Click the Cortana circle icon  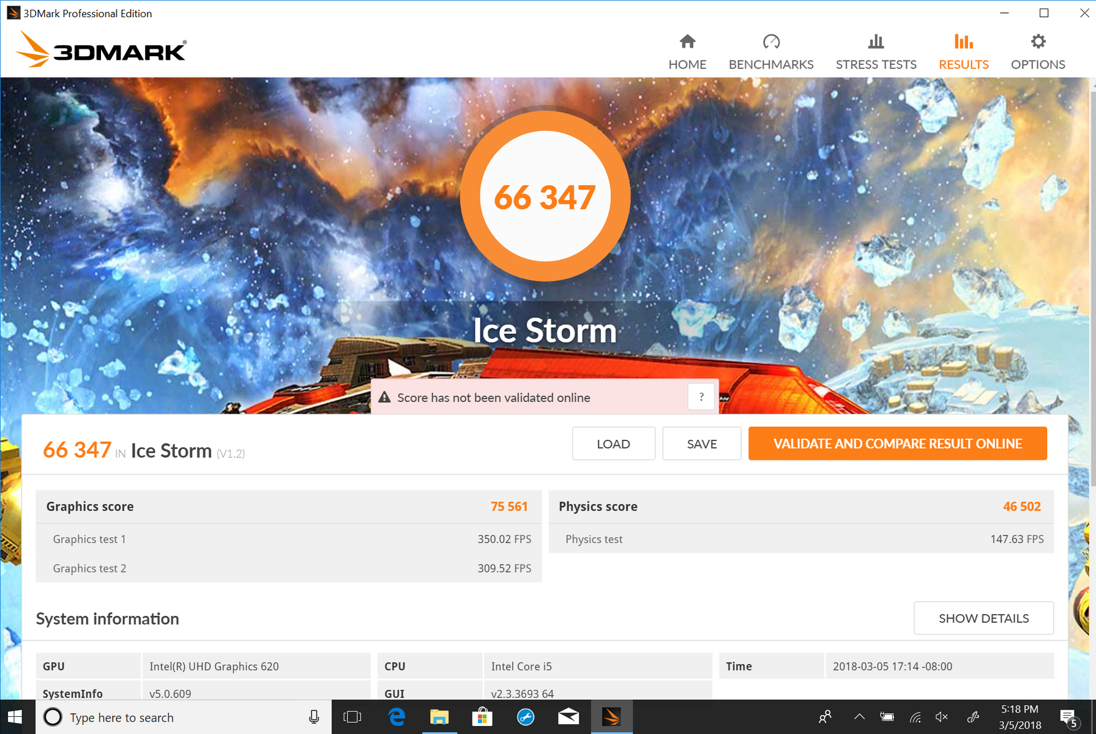click(x=53, y=717)
